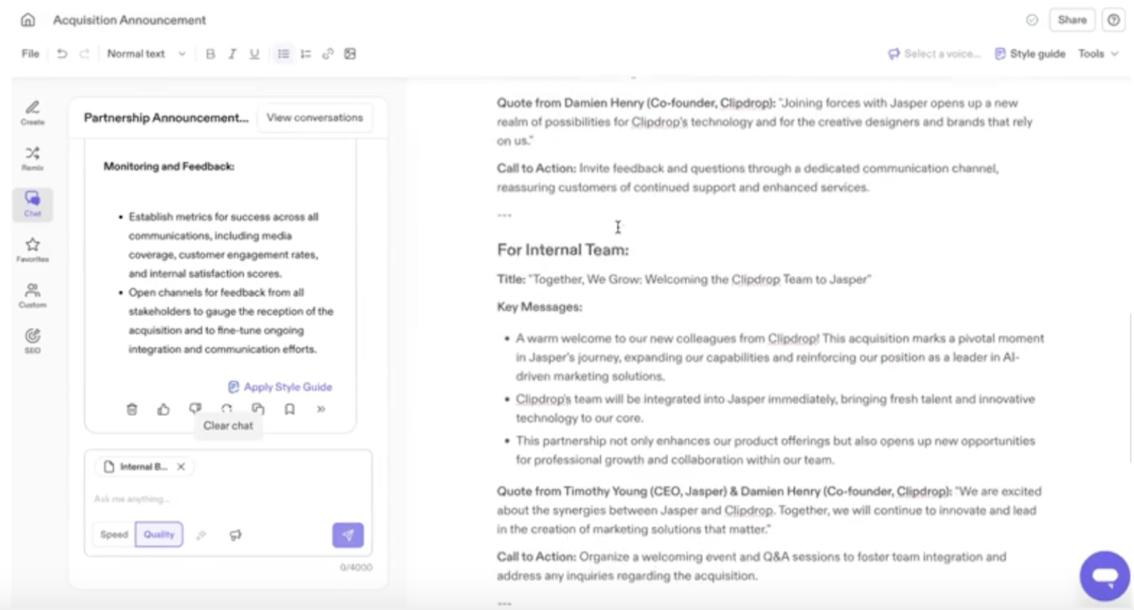Toggle bold formatting

point(210,54)
